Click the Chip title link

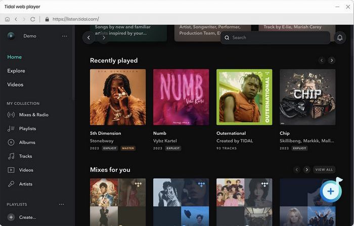pyautogui.click(x=284, y=133)
